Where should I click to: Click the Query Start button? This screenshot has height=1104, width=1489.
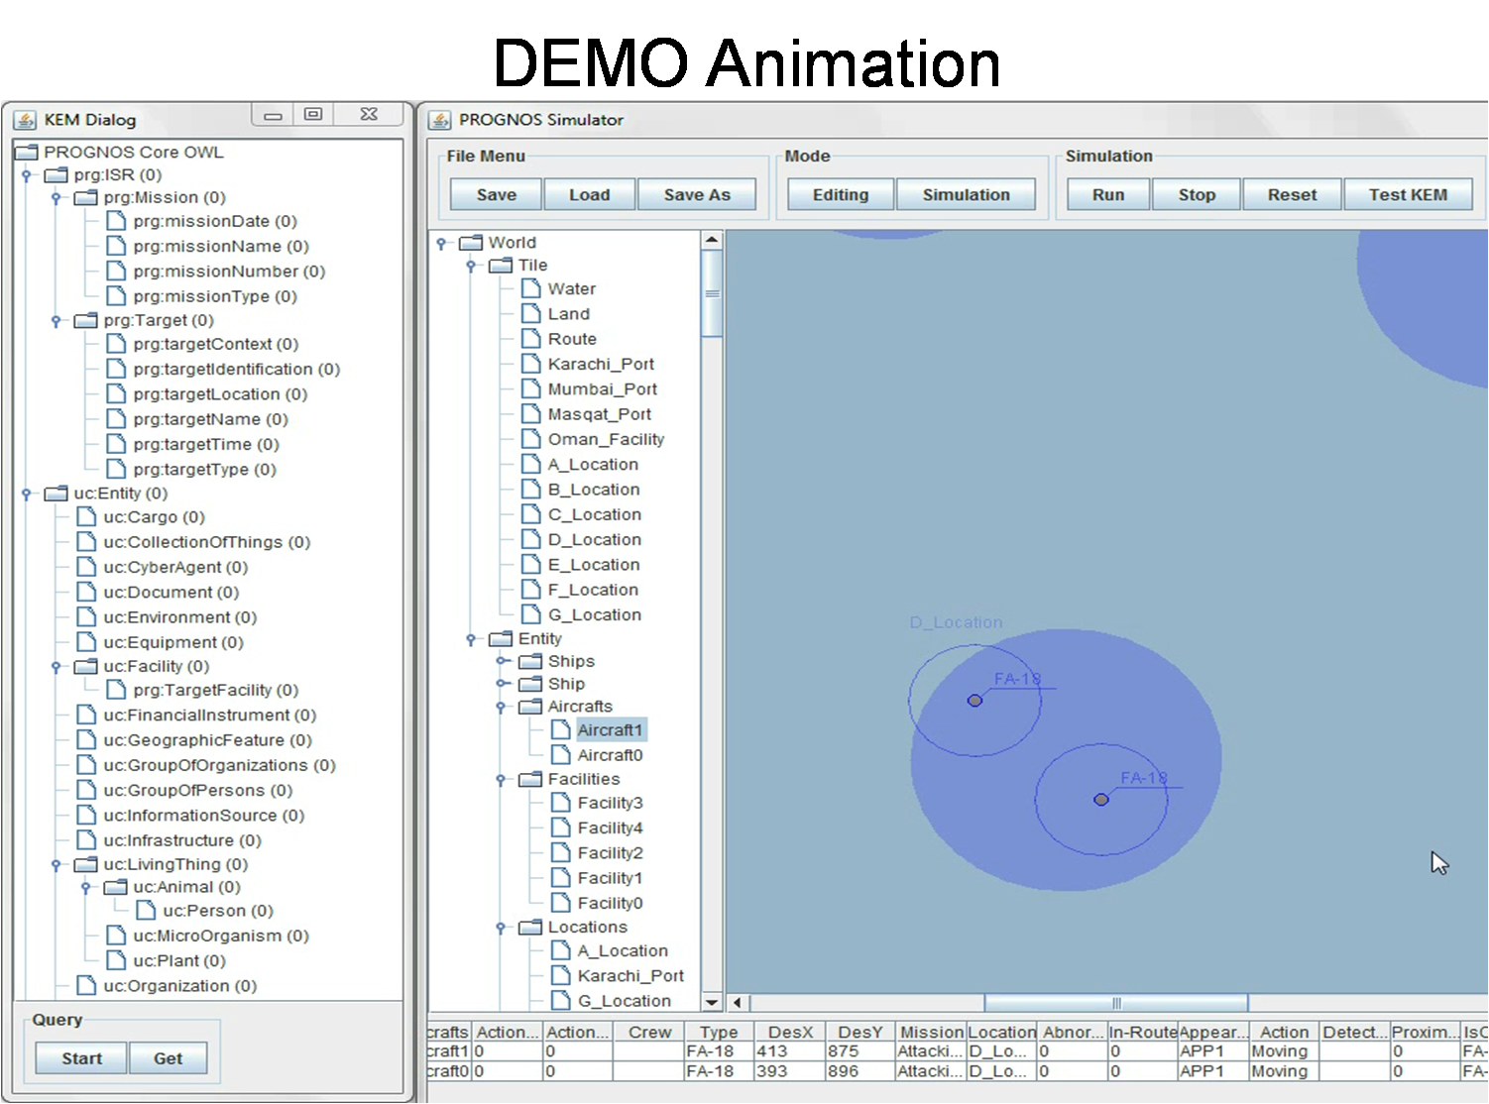[x=81, y=1058]
